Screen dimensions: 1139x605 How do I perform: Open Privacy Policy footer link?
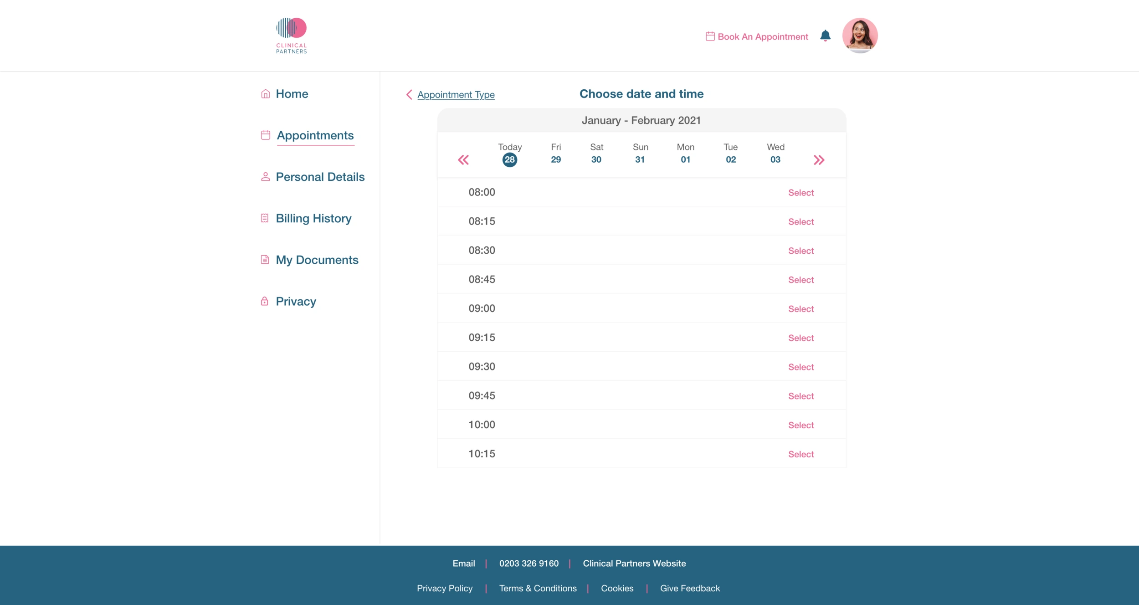(x=445, y=589)
